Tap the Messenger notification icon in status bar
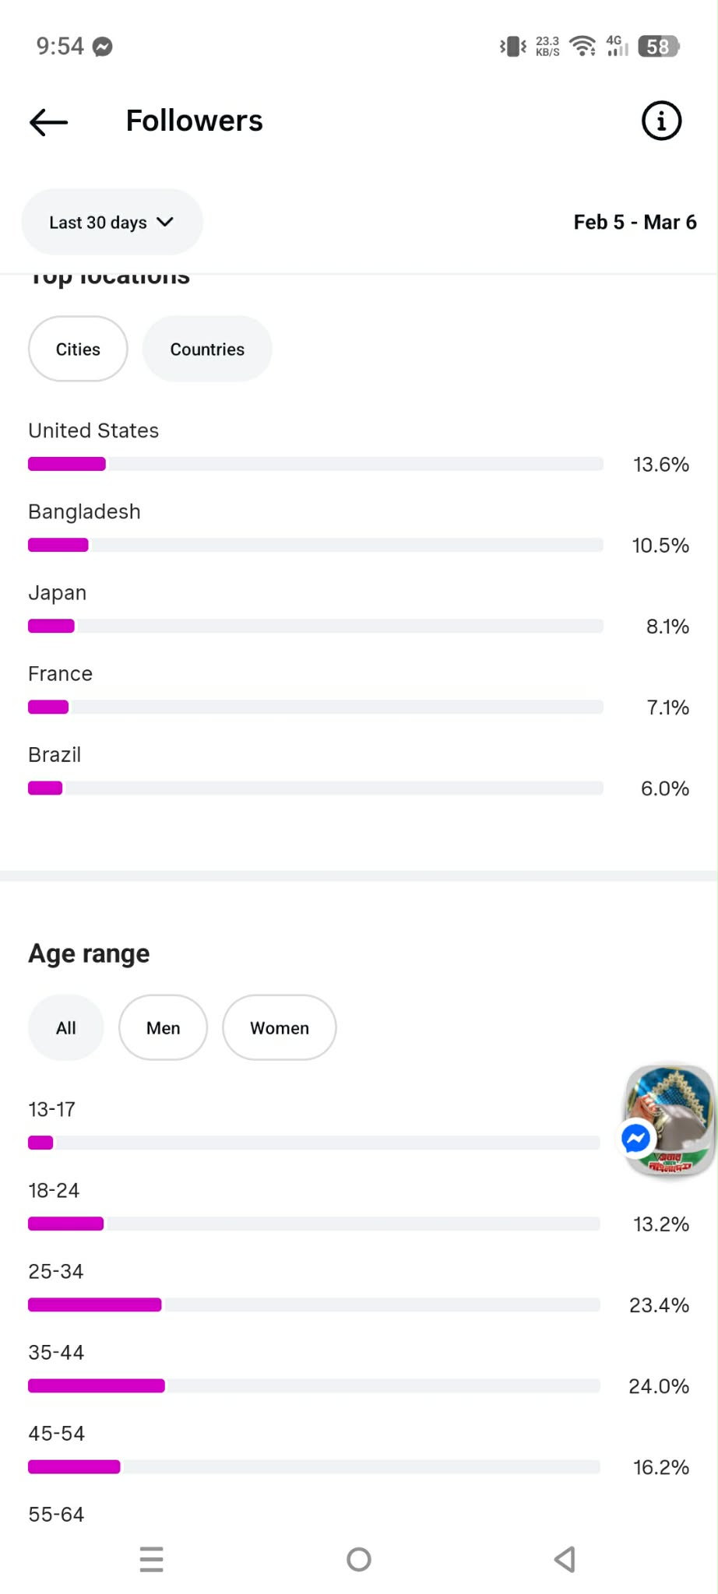This screenshot has height=1594, width=718. click(103, 47)
